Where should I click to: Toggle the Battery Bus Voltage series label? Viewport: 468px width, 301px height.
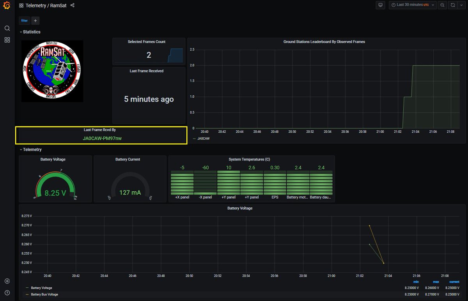click(44, 294)
